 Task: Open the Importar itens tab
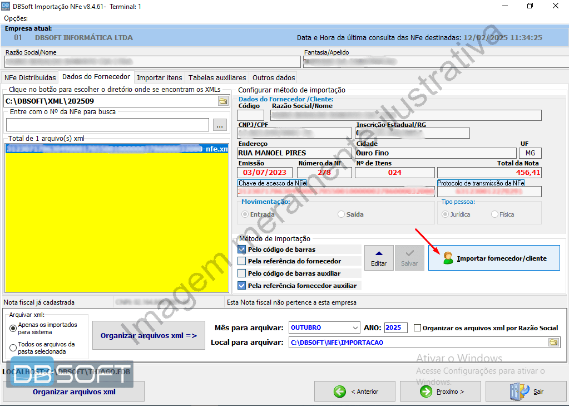[x=159, y=77]
